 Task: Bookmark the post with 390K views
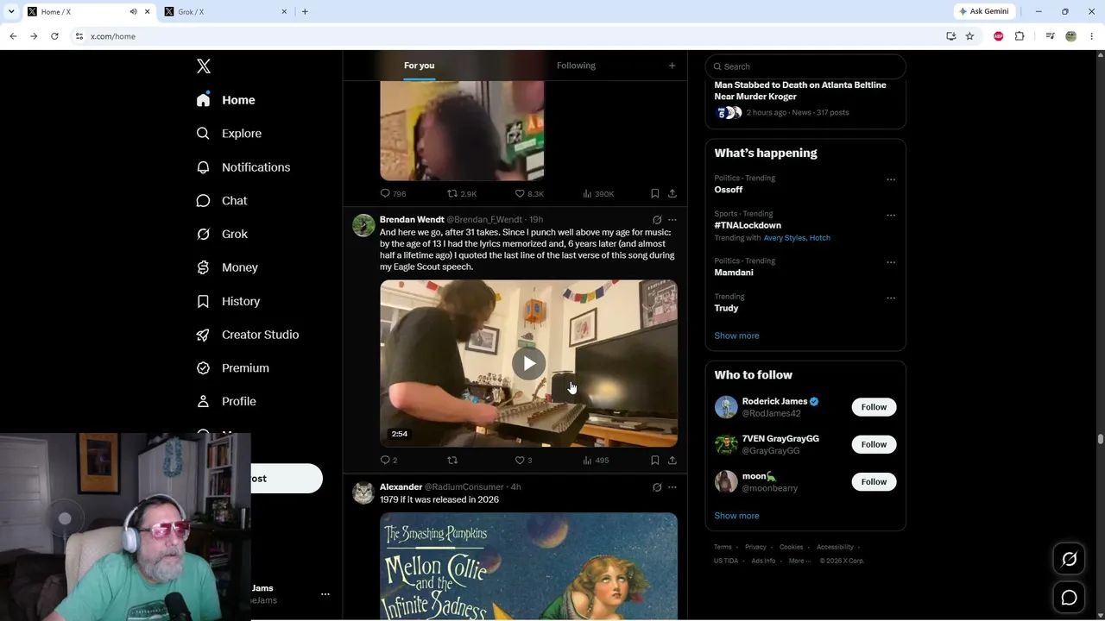pos(655,194)
